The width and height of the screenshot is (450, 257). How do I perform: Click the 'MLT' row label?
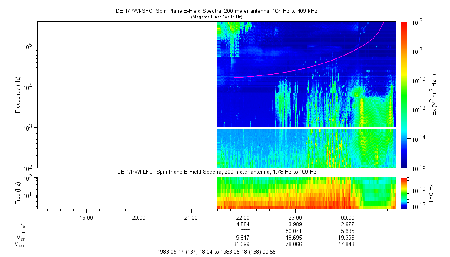pos(20,238)
